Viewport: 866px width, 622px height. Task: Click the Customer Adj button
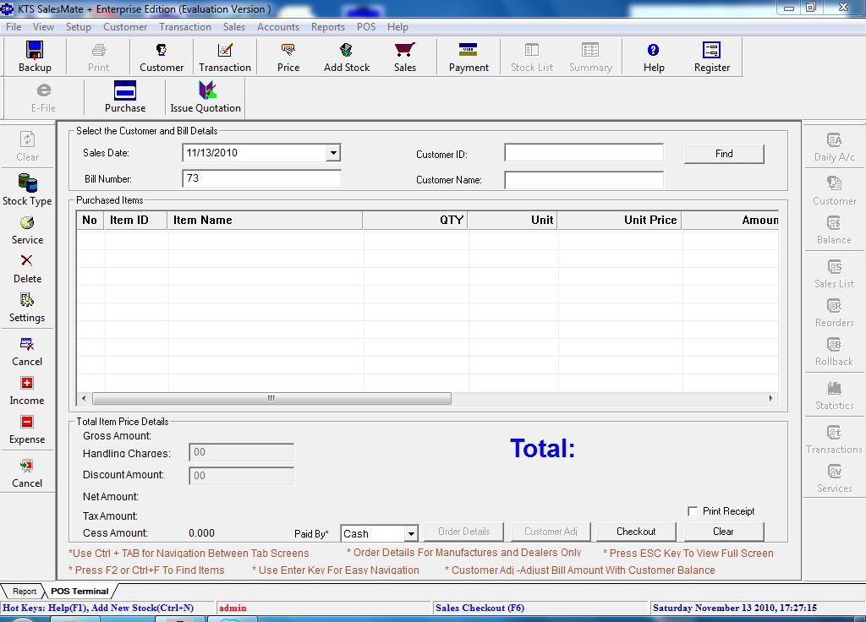coord(551,532)
